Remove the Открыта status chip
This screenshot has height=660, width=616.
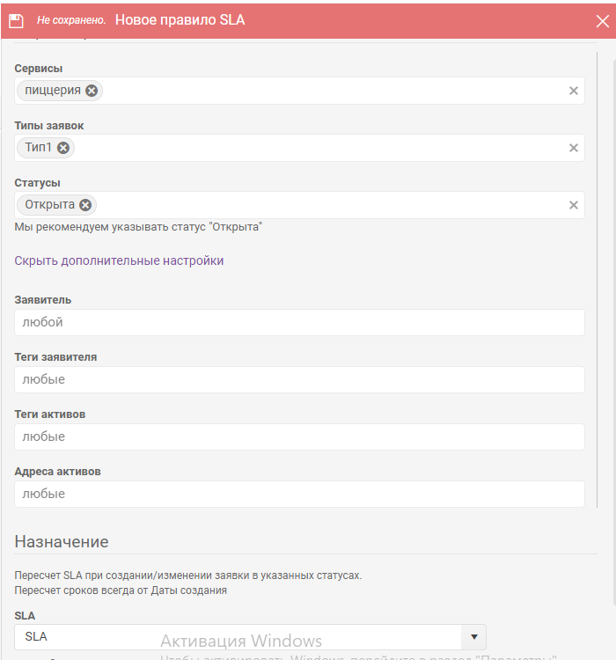[x=85, y=205]
